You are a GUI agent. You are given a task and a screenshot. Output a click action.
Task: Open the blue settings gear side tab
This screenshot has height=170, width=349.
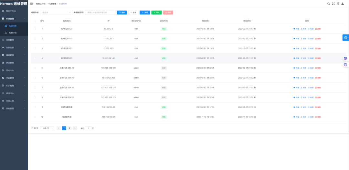(346, 38)
